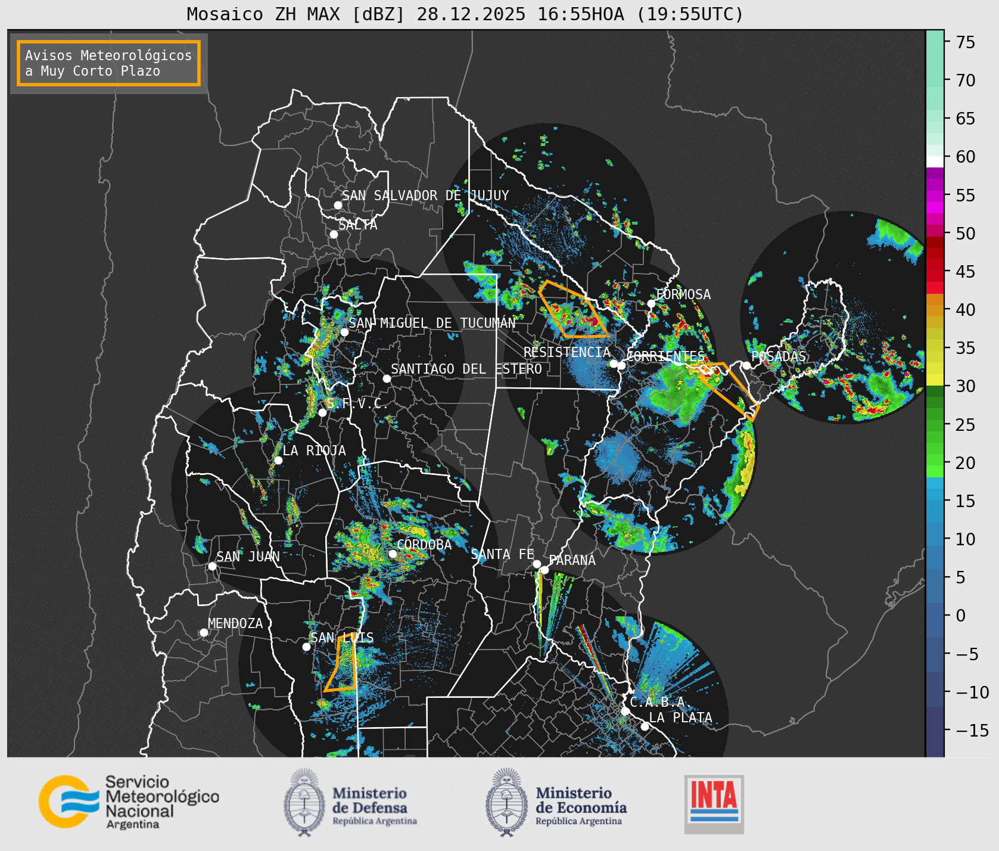
Task: Click the SANTIAGO DEL ESTERO label
Action: [x=466, y=369]
